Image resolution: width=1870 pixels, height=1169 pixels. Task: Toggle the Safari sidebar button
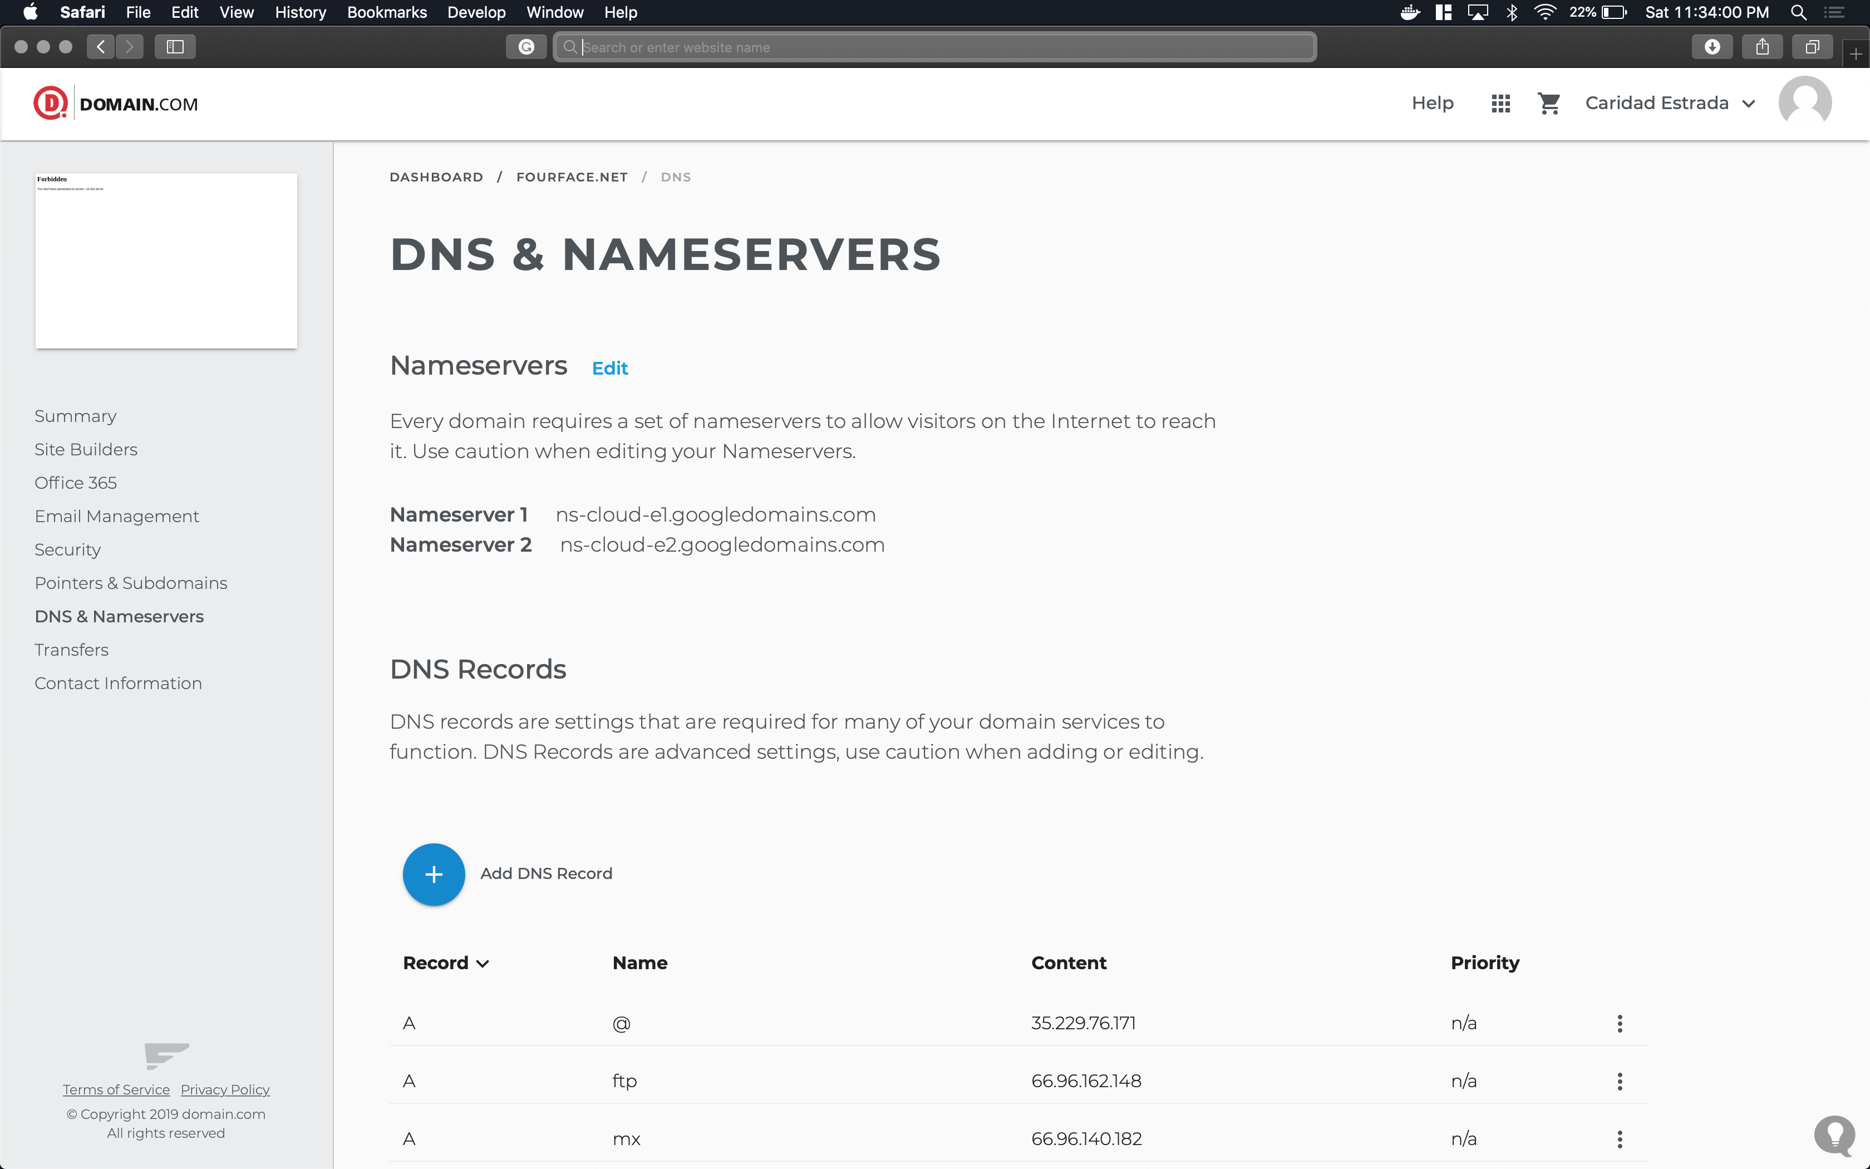[x=175, y=47]
